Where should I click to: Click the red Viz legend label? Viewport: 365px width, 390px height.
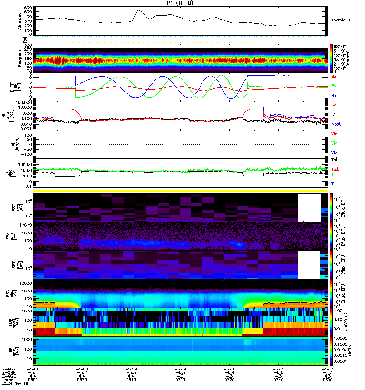coord(334,134)
